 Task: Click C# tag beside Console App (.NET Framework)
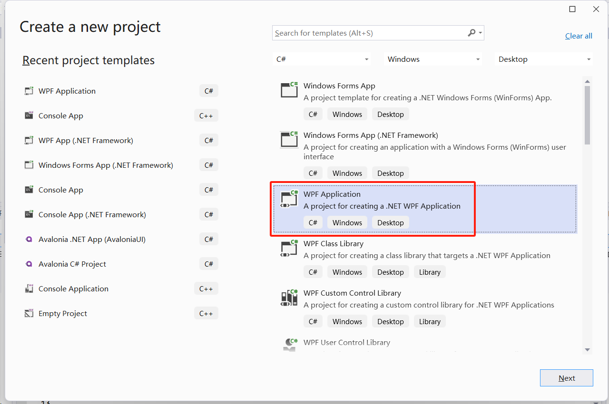[209, 214]
